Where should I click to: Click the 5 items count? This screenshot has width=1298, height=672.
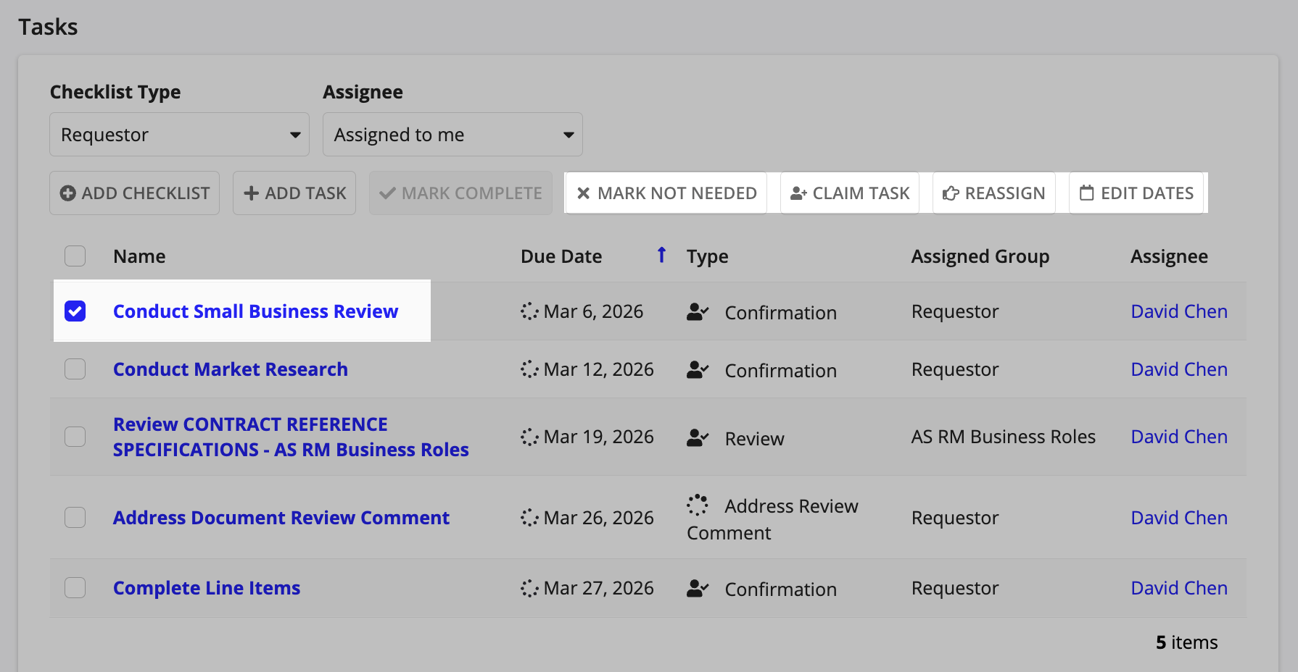tap(1186, 642)
